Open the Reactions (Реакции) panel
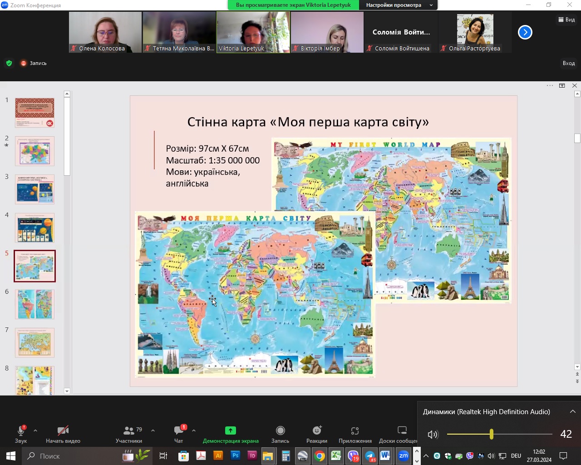581x465 pixels. pos(317,434)
